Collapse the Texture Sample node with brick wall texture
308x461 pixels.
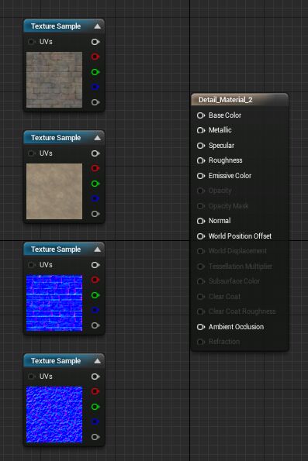click(x=98, y=26)
